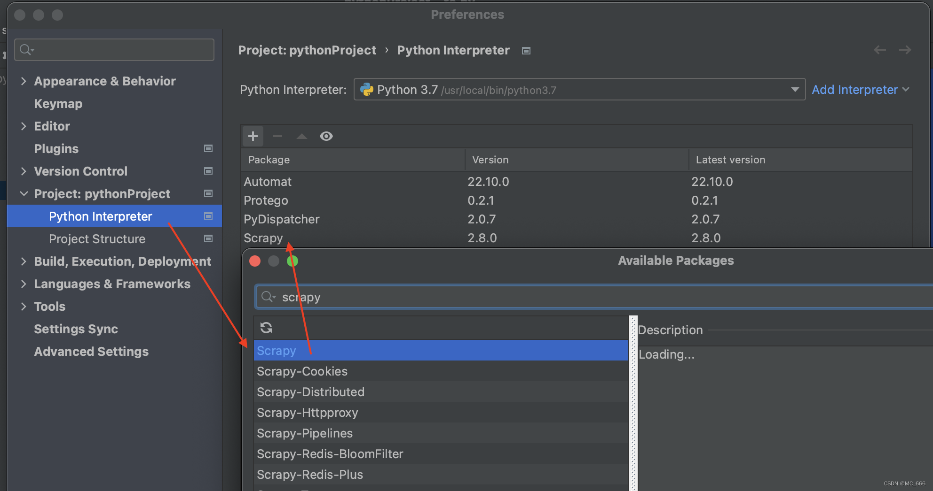Click in the Preferences search field
Screen dimensions: 933x491
(x=114, y=50)
